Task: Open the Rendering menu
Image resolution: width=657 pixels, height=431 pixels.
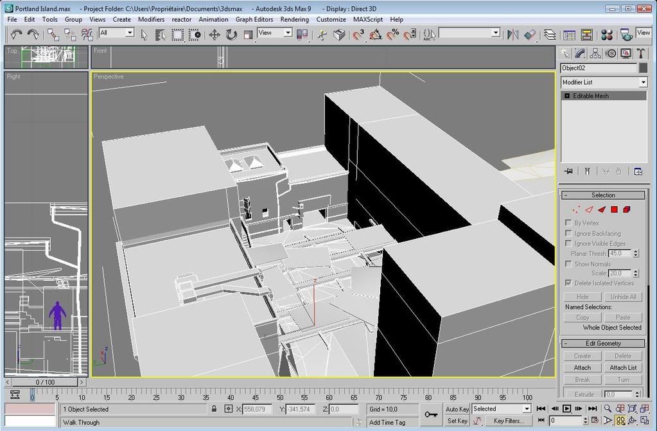Action: pos(294,19)
